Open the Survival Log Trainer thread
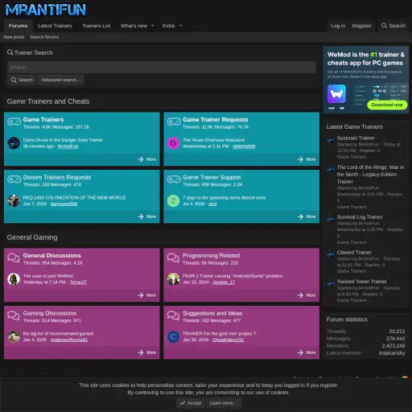This screenshot has width=412, height=412. pyautogui.click(x=360, y=216)
